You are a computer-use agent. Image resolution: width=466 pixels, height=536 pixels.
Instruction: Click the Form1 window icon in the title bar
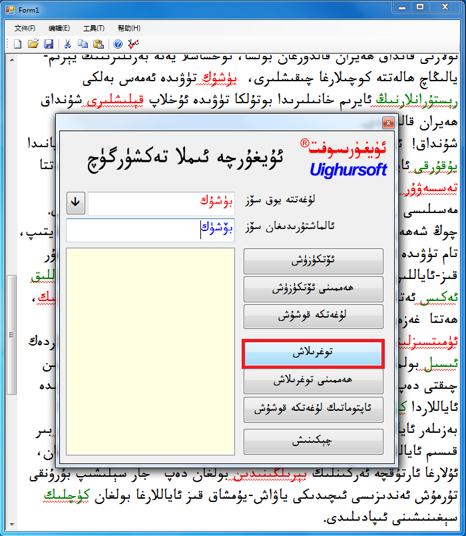point(10,10)
